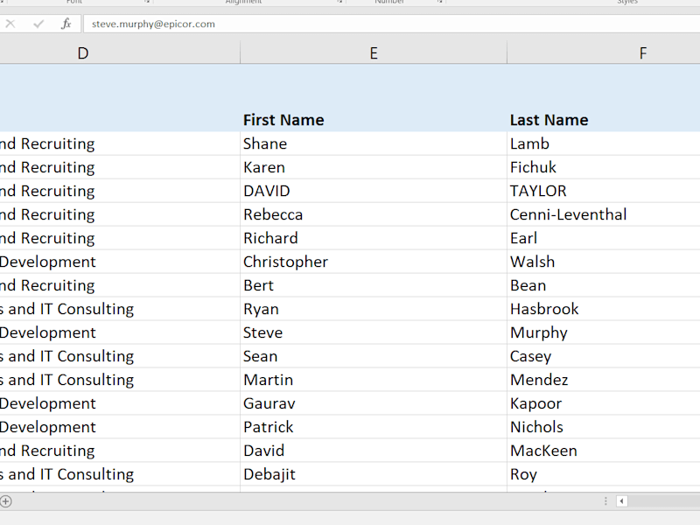
Task: Select cell containing Gaurav
Action: (374, 403)
